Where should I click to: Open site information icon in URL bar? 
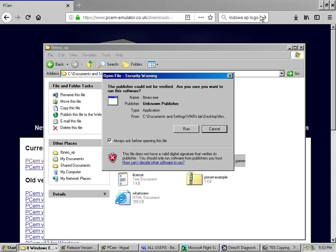[71, 17]
